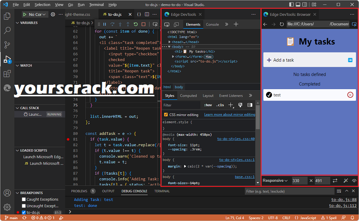Expand margin shorthand in body rule
Screen dimensions: 359x221
[x=185, y=166]
